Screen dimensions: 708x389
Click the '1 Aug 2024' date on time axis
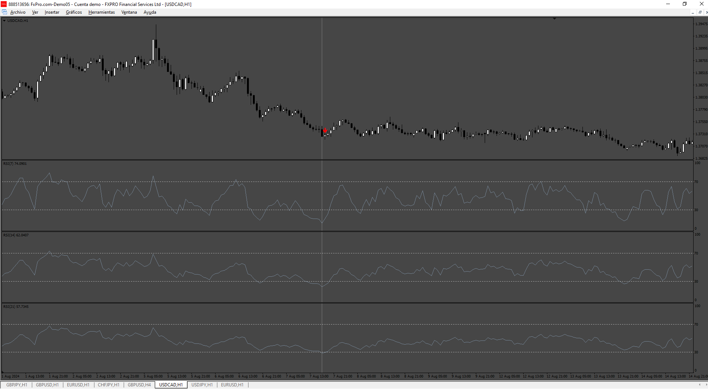(11, 376)
